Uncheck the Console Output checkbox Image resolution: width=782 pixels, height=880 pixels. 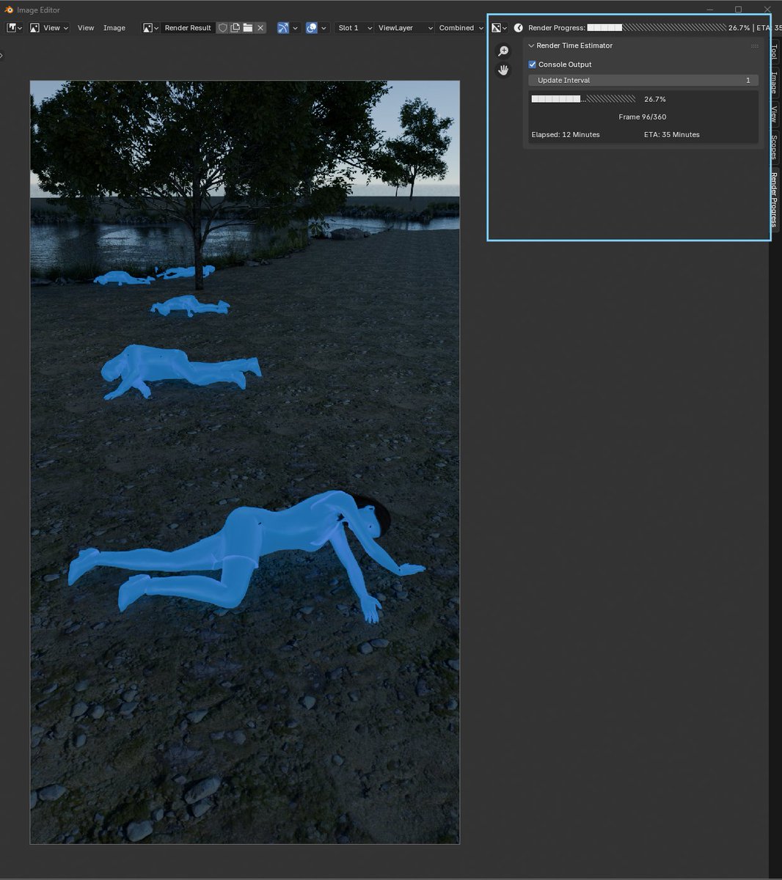(533, 65)
